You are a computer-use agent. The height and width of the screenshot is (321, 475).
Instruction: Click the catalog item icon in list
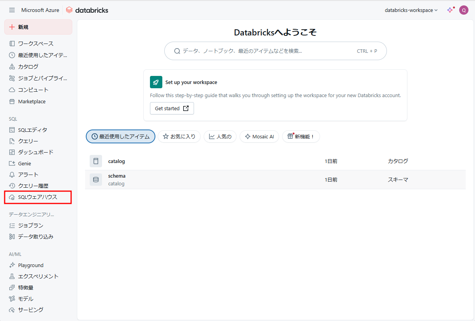[x=96, y=161]
